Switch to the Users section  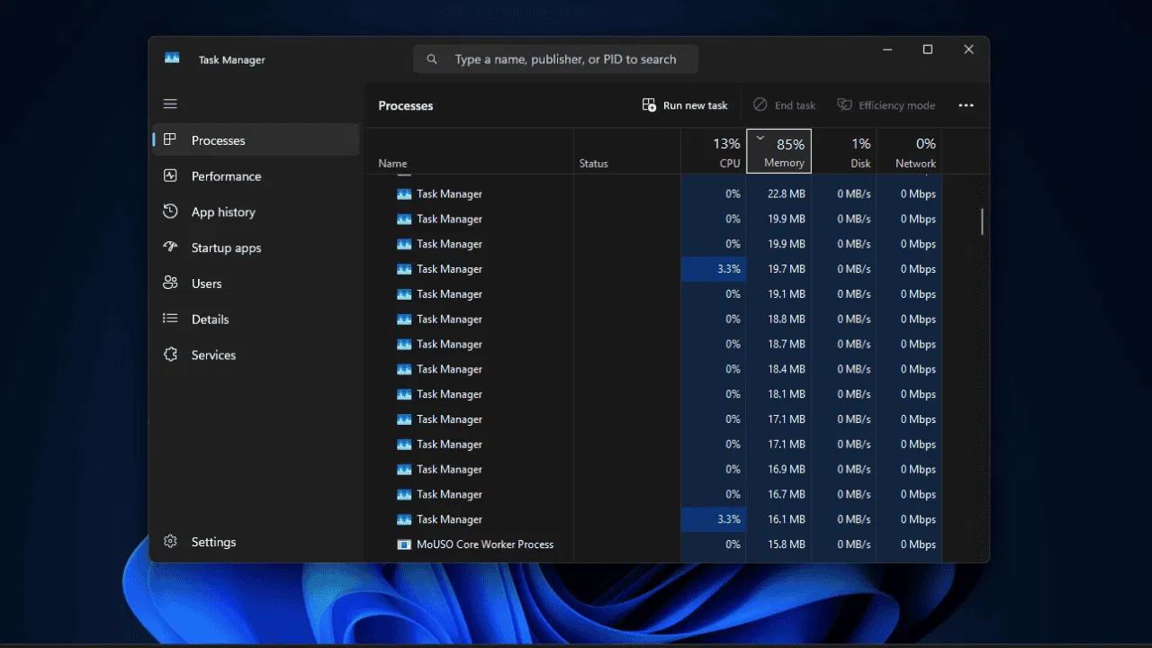tap(206, 283)
